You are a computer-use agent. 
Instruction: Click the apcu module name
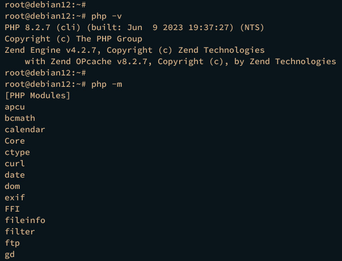(15, 107)
